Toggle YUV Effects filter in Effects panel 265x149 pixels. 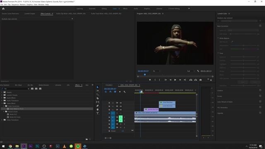coord(40,89)
